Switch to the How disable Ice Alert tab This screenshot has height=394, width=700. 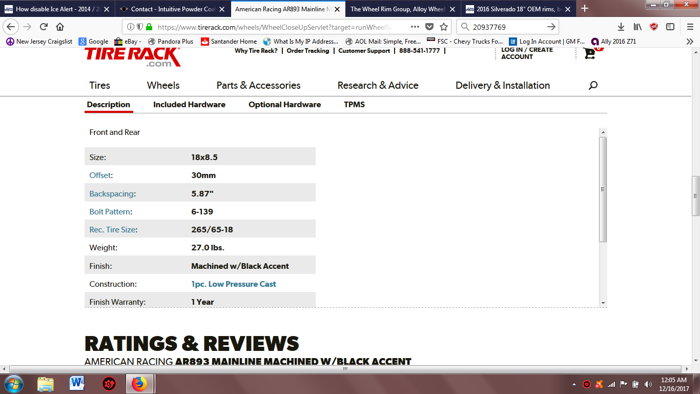(x=56, y=9)
